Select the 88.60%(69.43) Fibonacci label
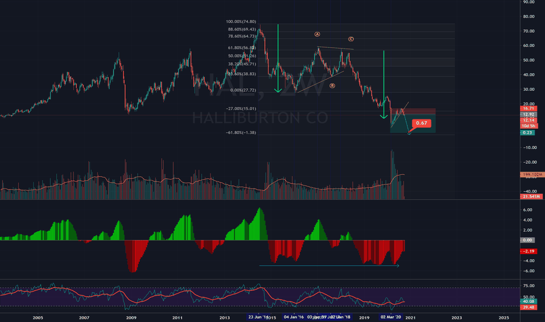 [x=242, y=29]
